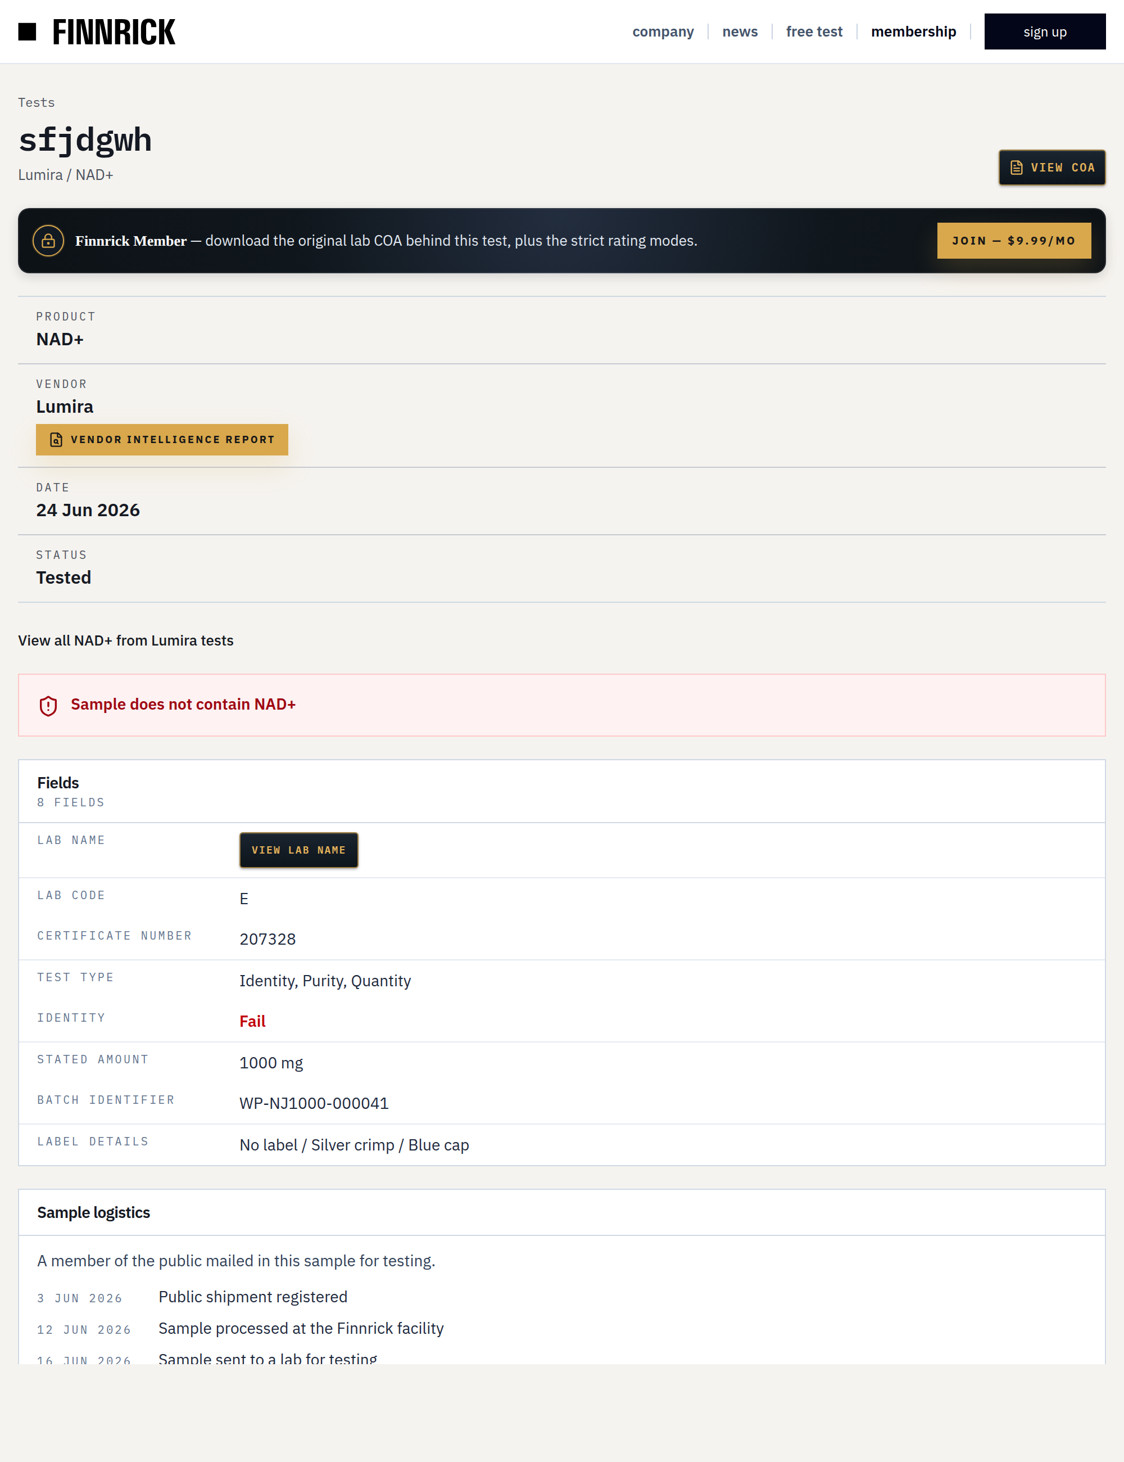1124x1462 pixels.
Task: Open the company menu item
Action: [663, 31]
